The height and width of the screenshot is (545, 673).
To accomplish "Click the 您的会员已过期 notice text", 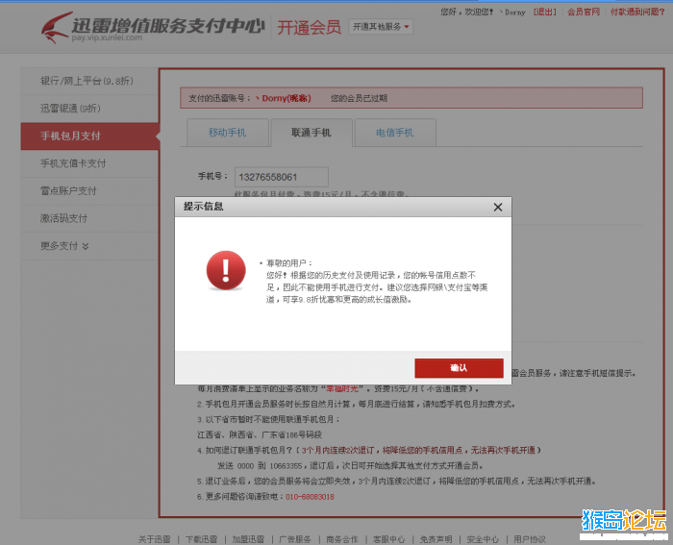I will (359, 98).
